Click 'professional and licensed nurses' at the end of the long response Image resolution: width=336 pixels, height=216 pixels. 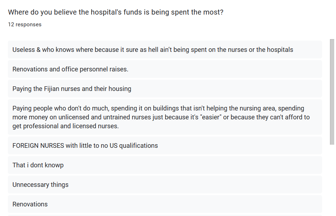pos(71,126)
